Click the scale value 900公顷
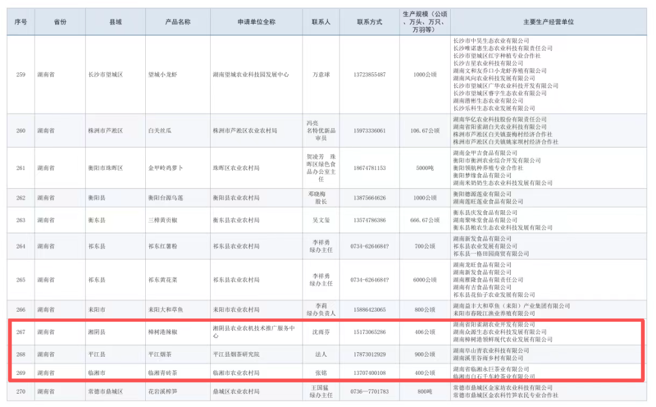 coord(425,354)
